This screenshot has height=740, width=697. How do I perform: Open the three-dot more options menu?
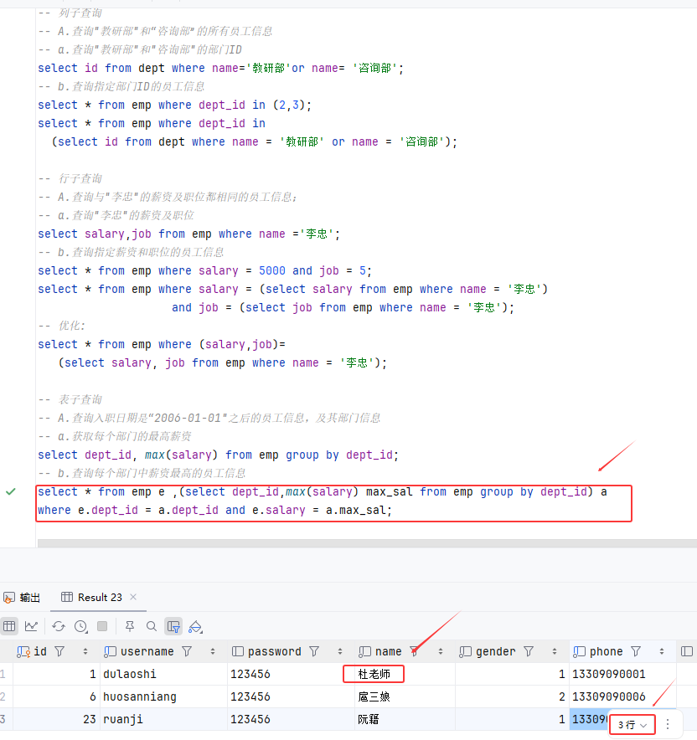[668, 725]
